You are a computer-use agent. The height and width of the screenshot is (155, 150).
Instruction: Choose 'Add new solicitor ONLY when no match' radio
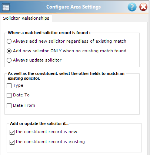9,51
